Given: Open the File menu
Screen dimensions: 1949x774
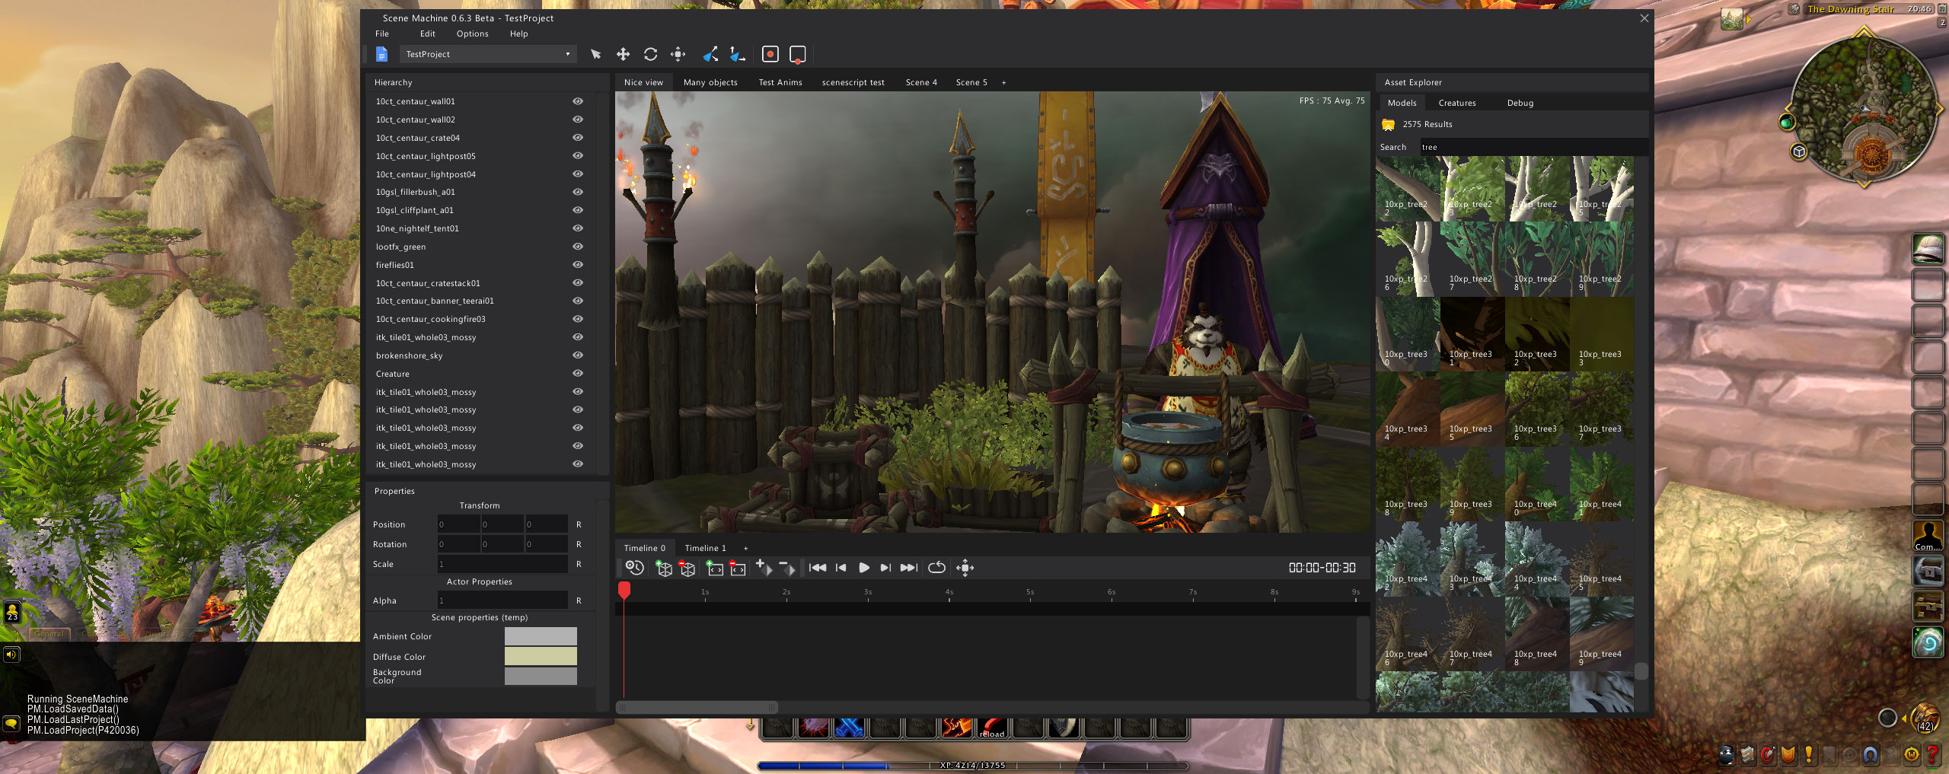Looking at the screenshot, I should tap(382, 33).
